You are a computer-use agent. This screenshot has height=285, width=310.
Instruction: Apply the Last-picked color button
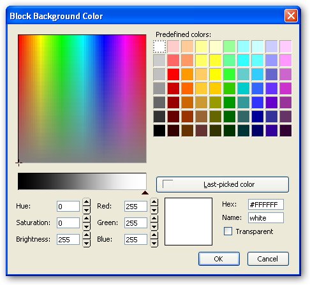coord(223,184)
